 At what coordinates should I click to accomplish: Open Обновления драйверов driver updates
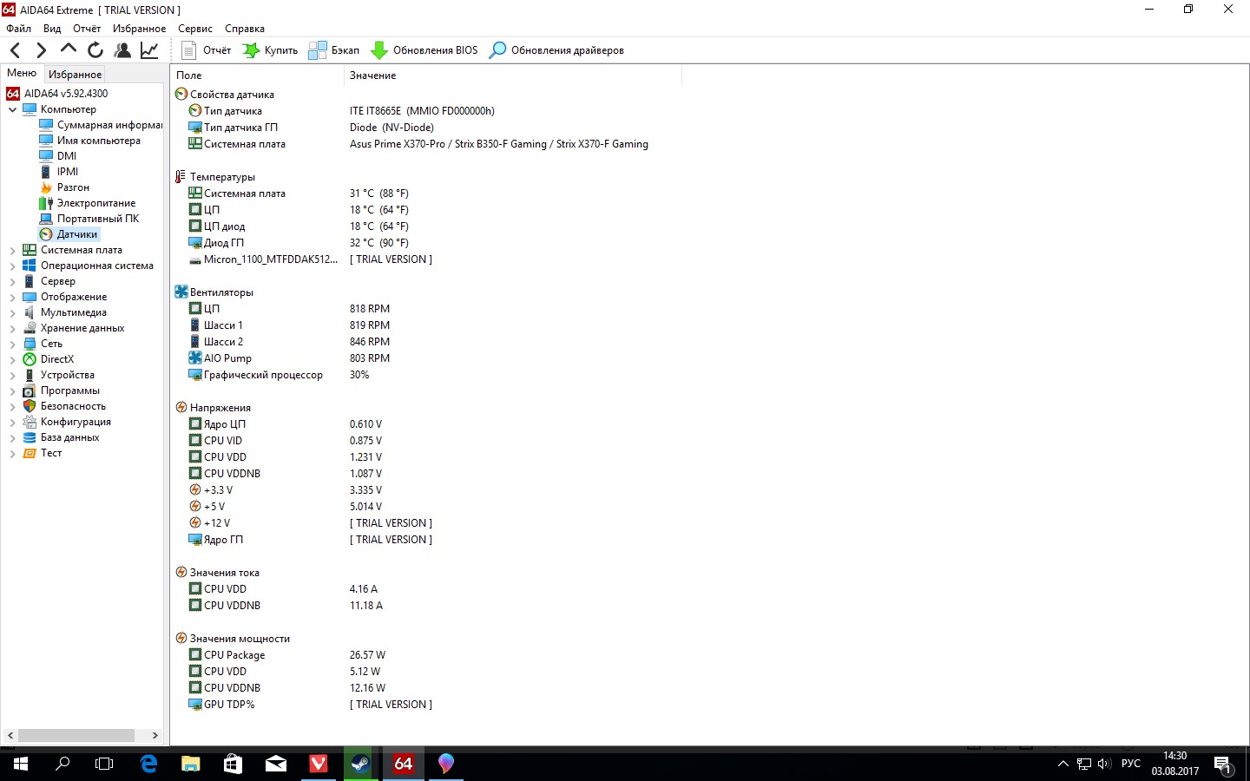(x=556, y=50)
